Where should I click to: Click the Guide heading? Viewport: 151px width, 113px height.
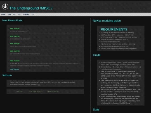97,55
